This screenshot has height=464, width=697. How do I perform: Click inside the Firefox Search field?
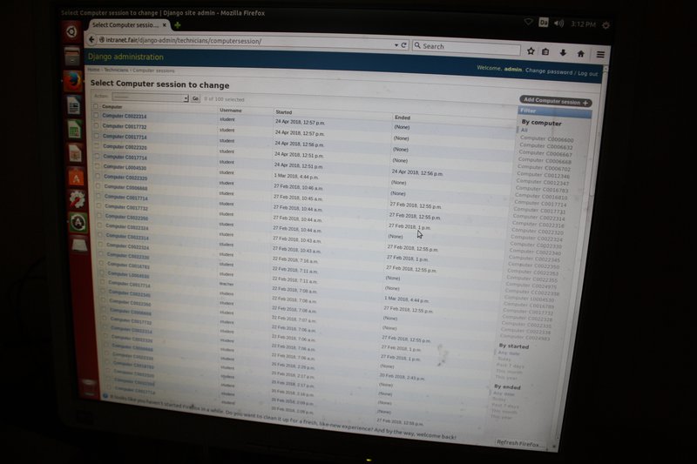click(466, 47)
